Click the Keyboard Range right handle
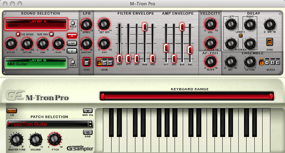The image size is (285, 153). 271,96
